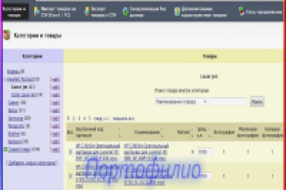This screenshot has width=286, height=190.
Task: Open the active Categories and products tab
Action: tap(15, 12)
